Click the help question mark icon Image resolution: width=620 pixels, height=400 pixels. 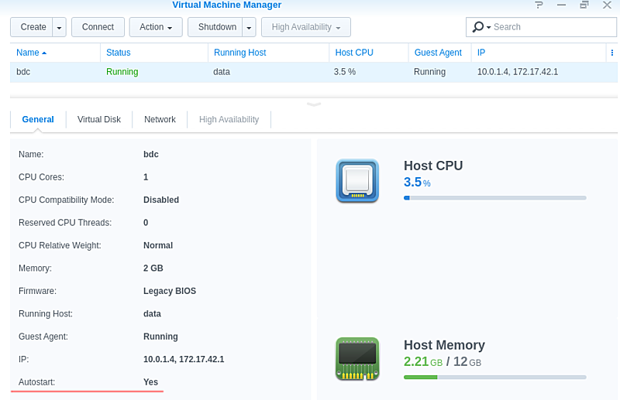[539, 5]
